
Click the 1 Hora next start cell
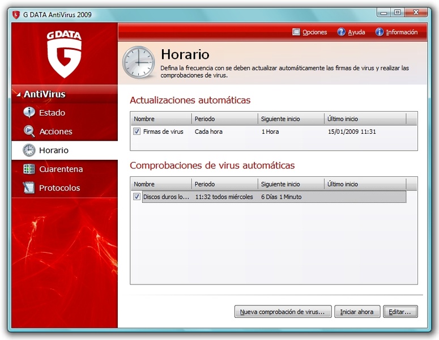pos(270,131)
